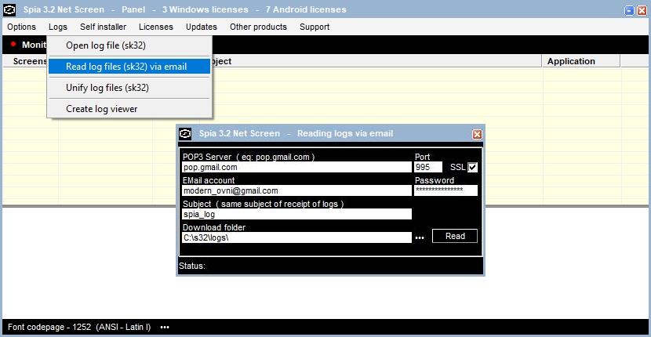Click the Read button
Image resolution: width=651 pixels, height=337 pixels.
[x=455, y=236]
